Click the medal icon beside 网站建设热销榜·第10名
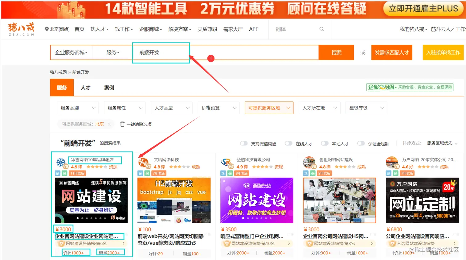Viewport: 466px width, 260px height. coord(227,244)
